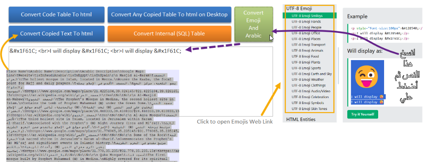Click Convert Code Table To html button
Screen dimensions: 423x162
pyautogui.click(x=56, y=14)
